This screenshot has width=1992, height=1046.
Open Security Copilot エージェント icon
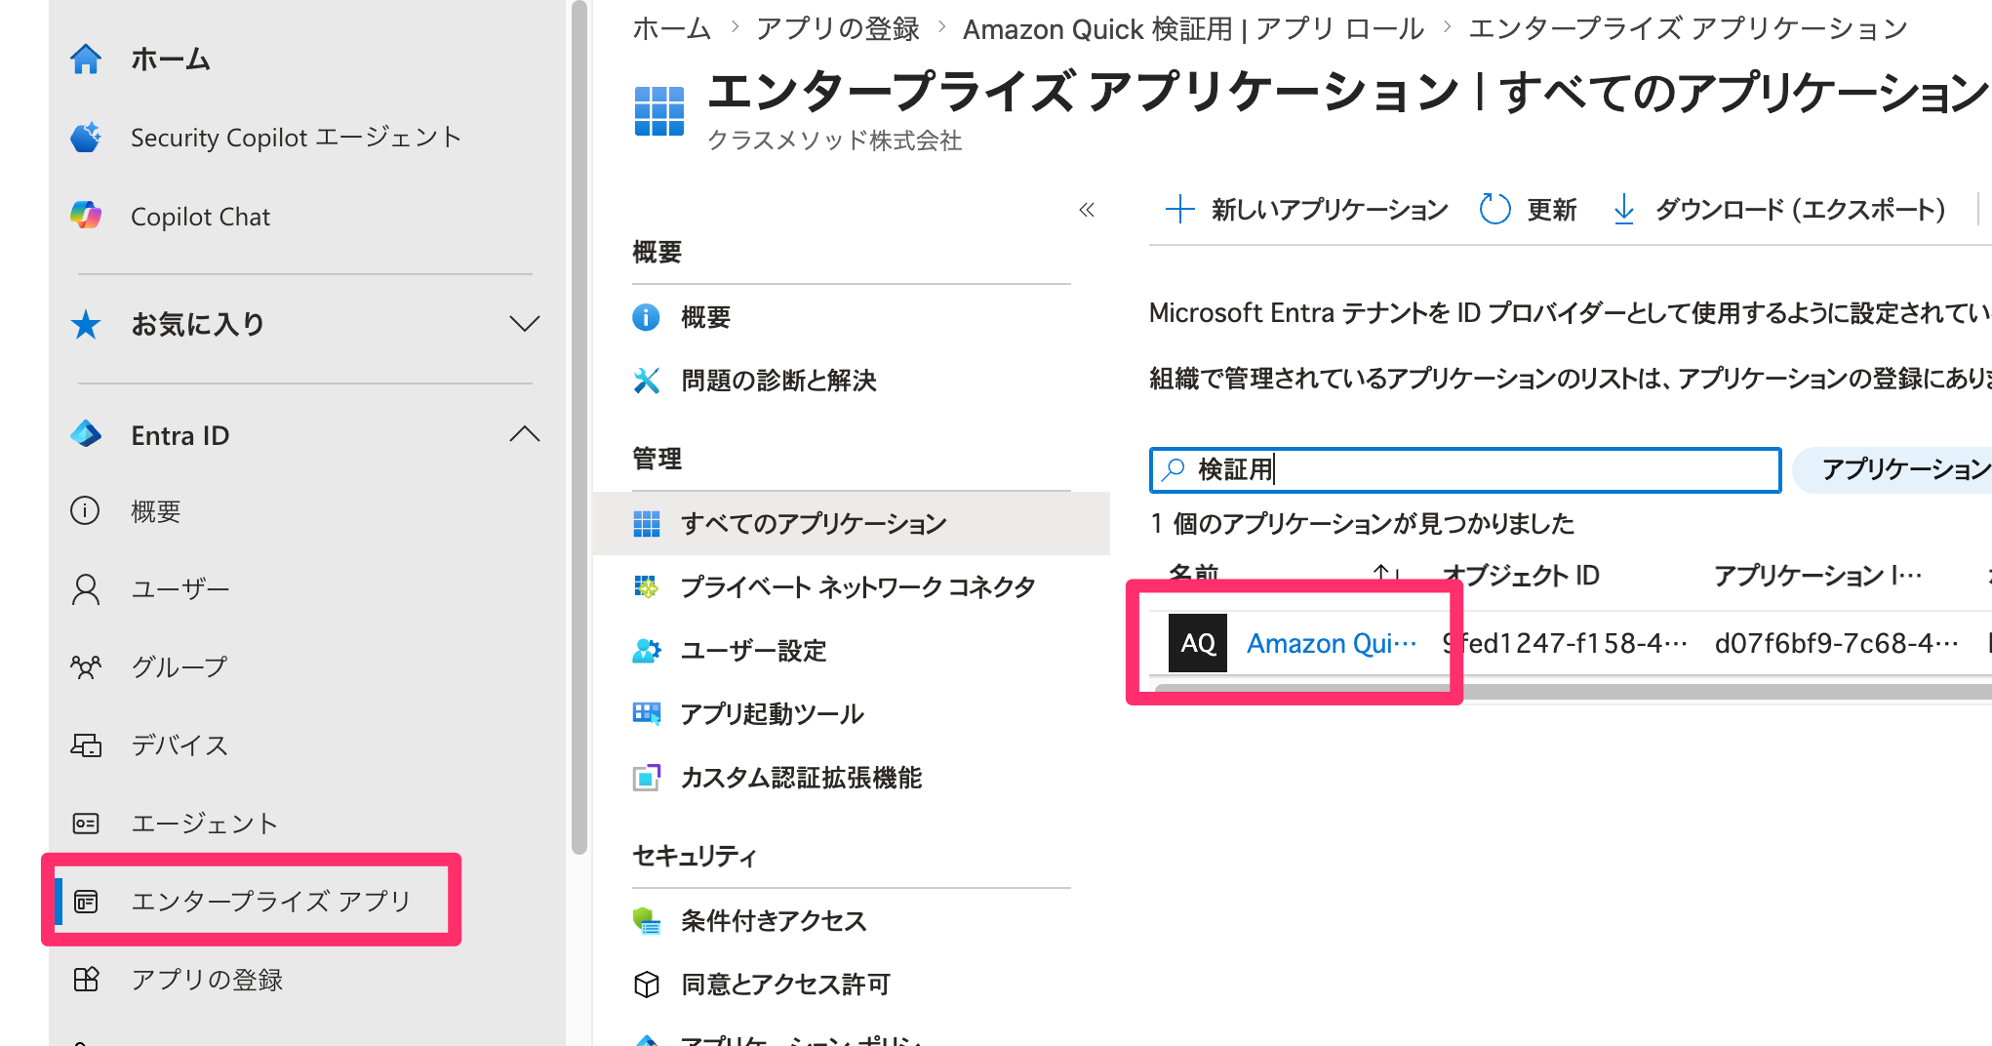click(x=86, y=138)
